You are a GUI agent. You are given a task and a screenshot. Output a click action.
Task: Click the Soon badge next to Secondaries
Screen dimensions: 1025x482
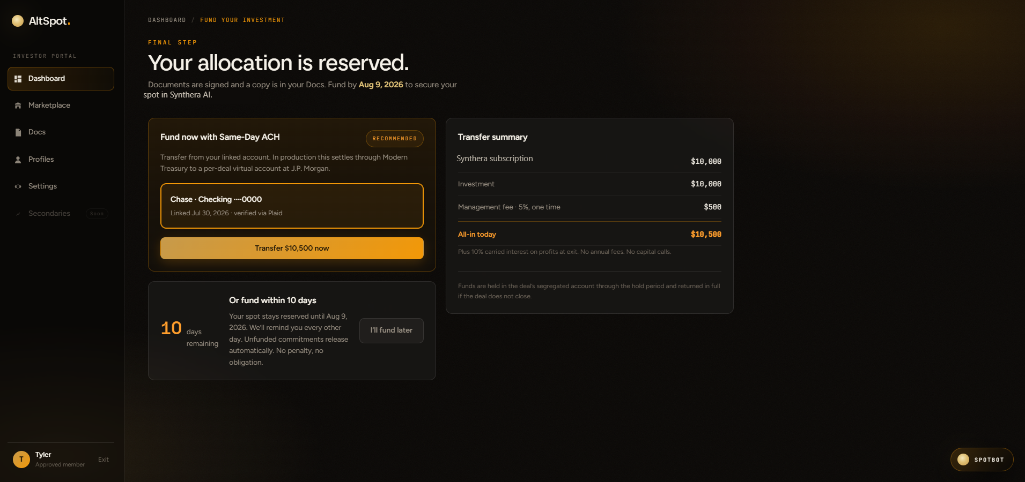pos(97,214)
